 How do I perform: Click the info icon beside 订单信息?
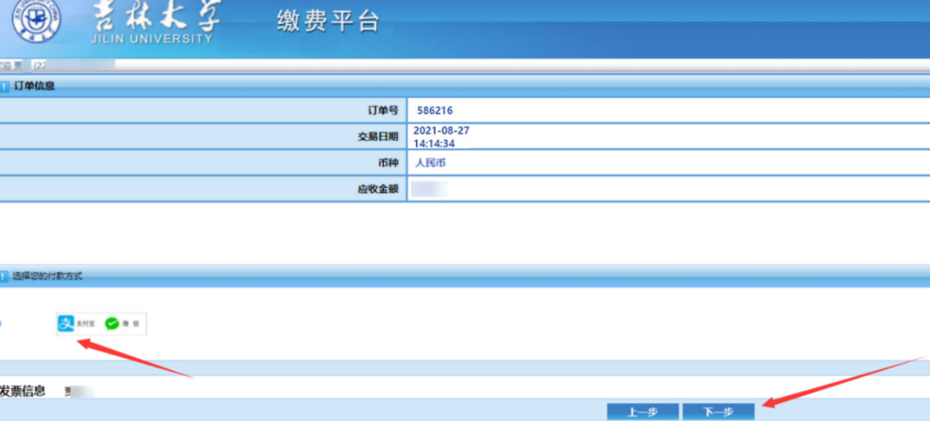(x=5, y=86)
